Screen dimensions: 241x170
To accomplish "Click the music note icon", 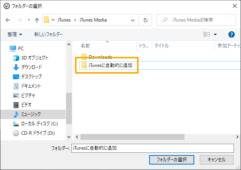I will (16, 114).
